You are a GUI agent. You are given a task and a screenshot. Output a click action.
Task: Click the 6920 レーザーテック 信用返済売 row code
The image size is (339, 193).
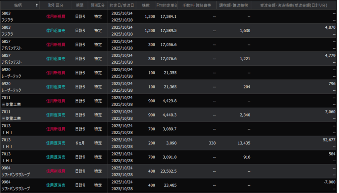[6, 84]
